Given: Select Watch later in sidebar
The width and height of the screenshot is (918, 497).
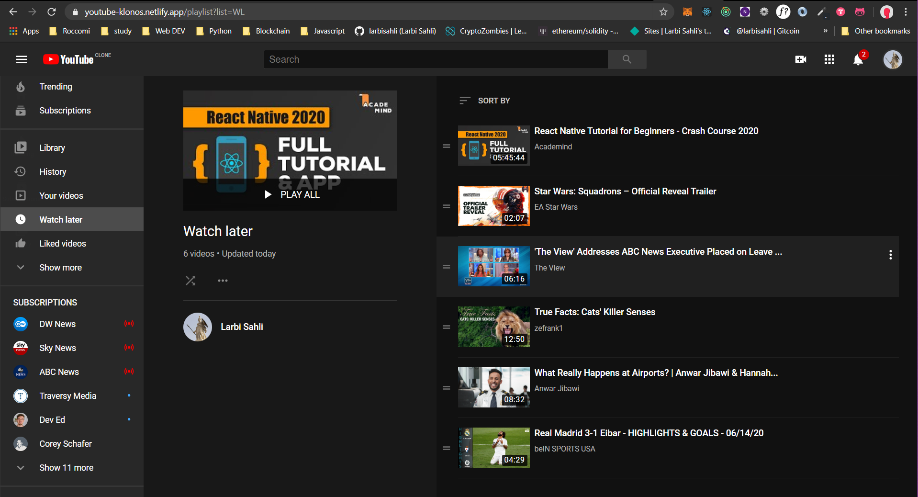Looking at the screenshot, I should [72, 219].
